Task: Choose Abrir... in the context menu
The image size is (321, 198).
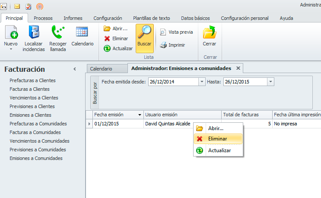Action: tap(218, 128)
